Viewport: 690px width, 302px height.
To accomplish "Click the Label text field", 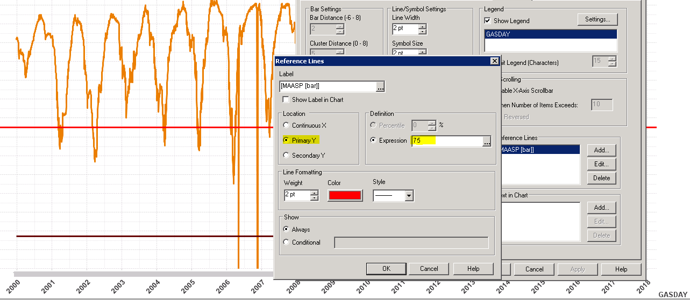I will pos(327,86).
